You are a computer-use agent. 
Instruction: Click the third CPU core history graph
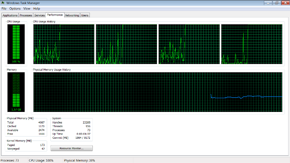pyautogui.click(x=189, y=44)
